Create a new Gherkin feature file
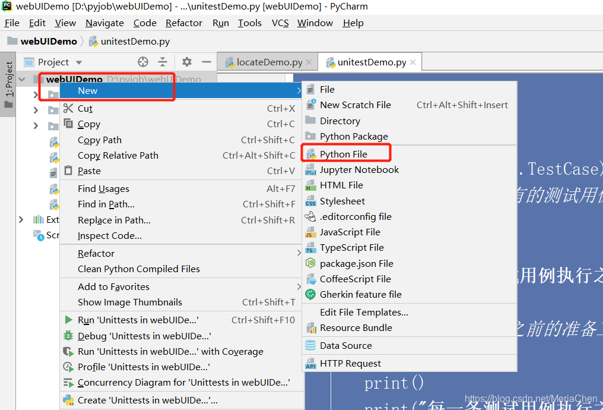Screen dimensions: 603x410 point(410,295)
